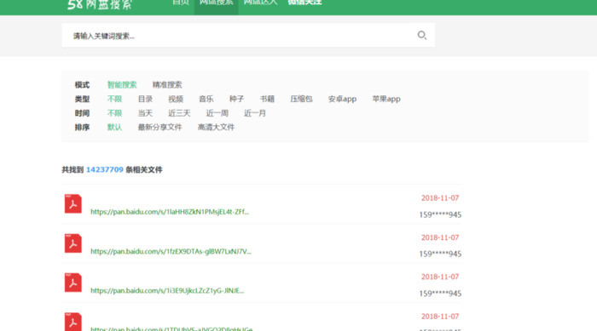The width and height of the screenshot is (597, 331).
Task: Sort by 高清大文件
Action: tap(216, 128)
